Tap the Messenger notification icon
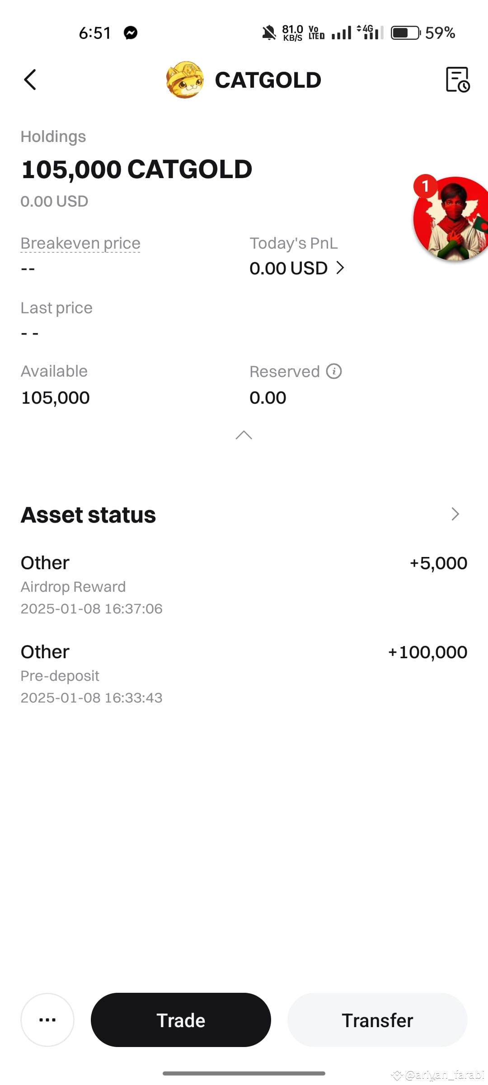This screenshot has height=1085, width=488. [131, 33]
